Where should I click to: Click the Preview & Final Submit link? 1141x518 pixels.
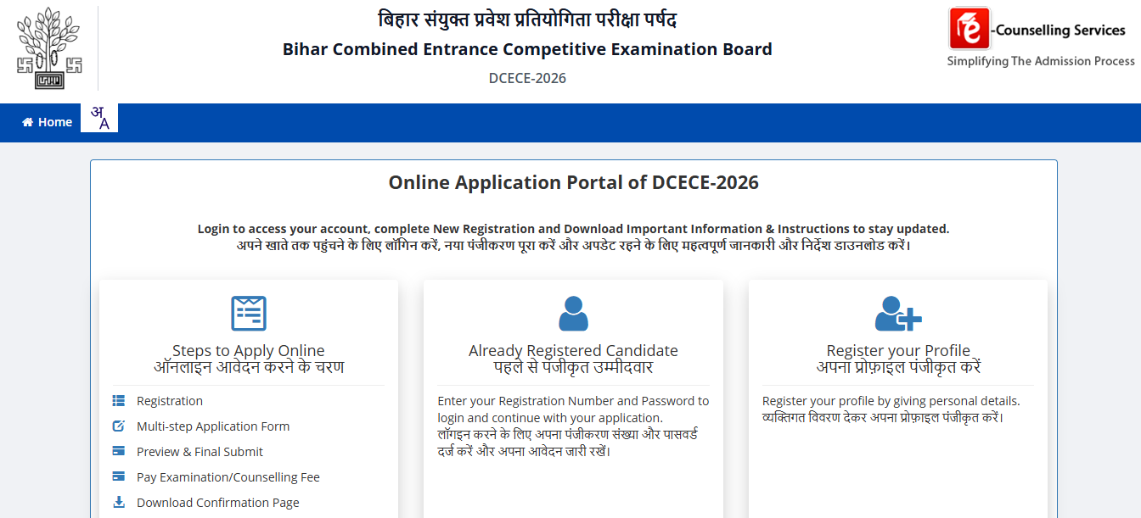[x=201, y=451]
